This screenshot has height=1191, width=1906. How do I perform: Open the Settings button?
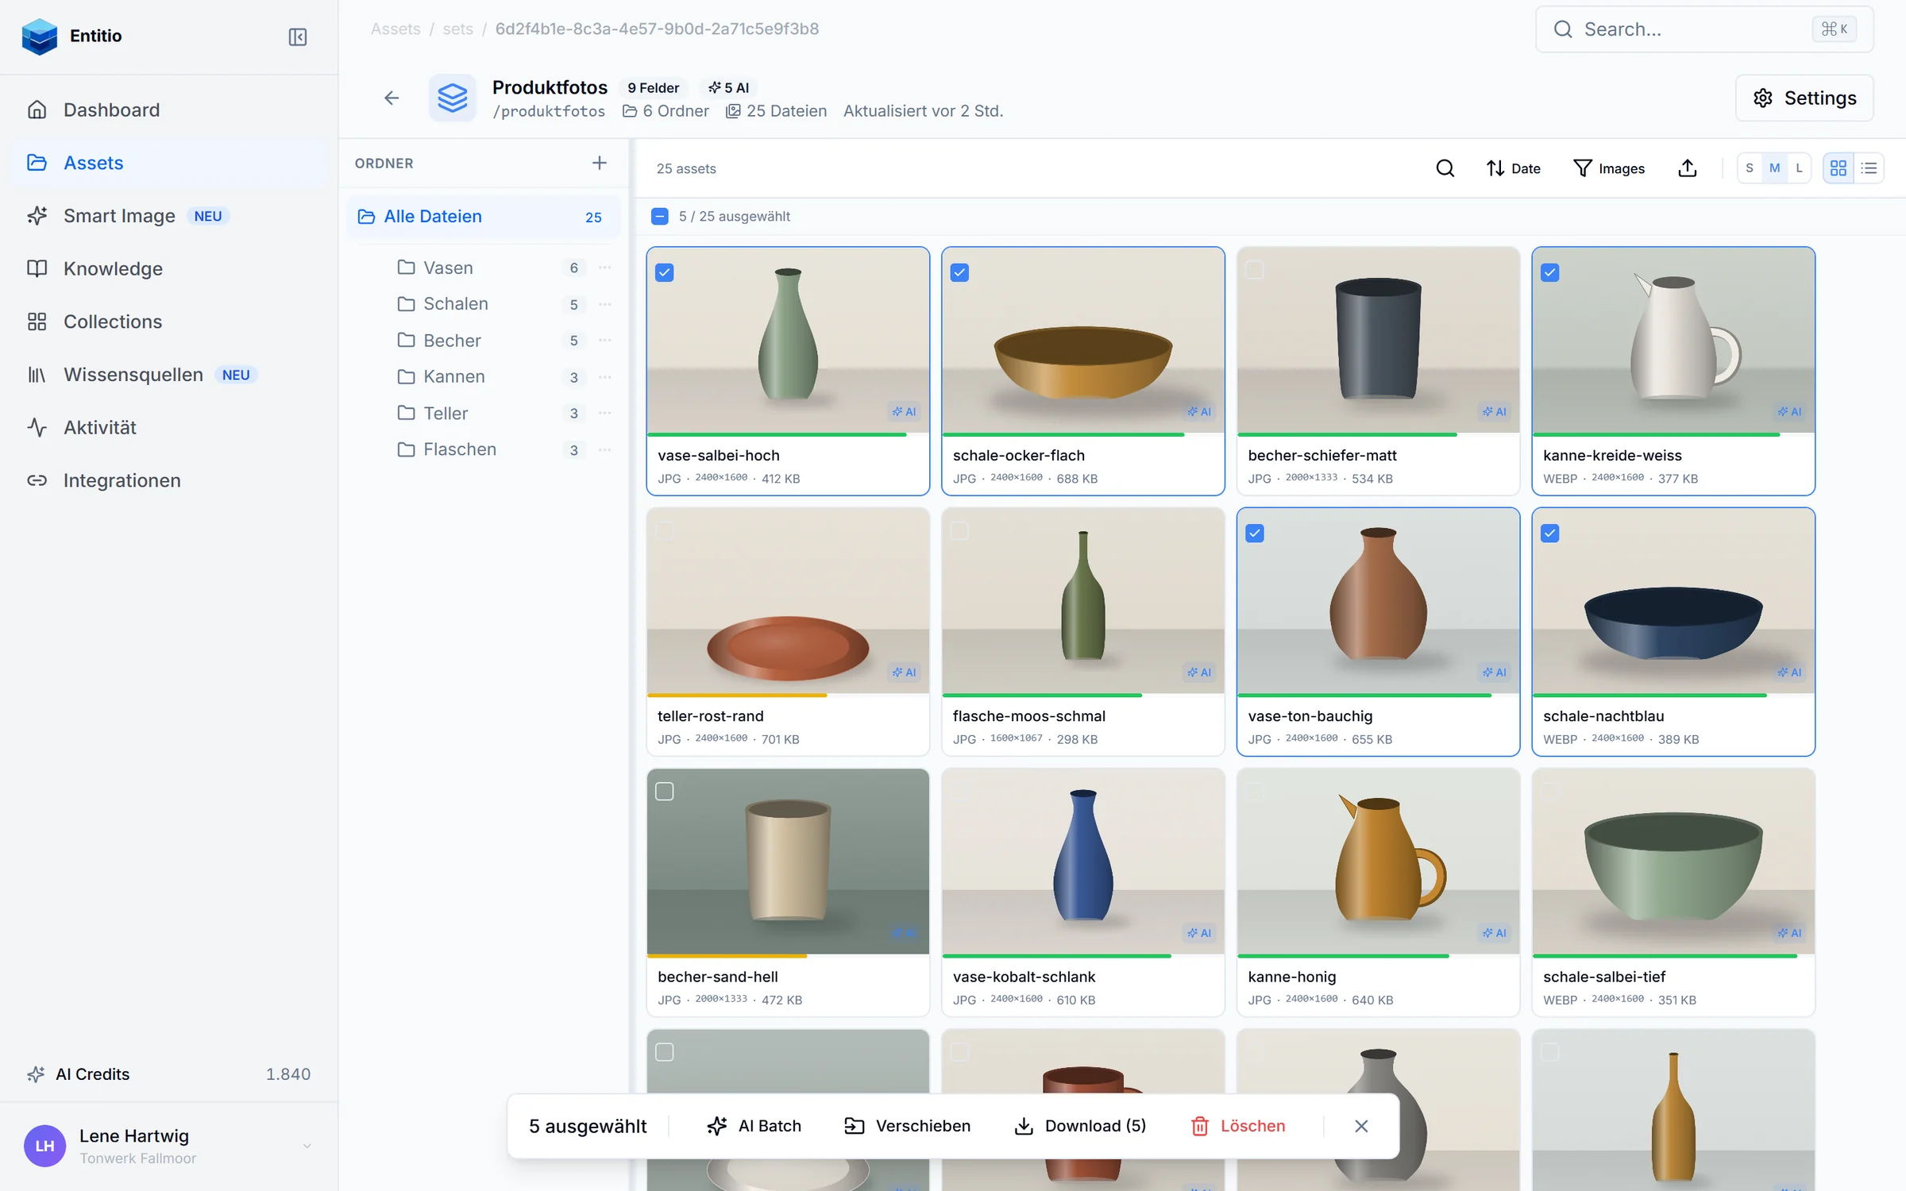pyautogui.click(x=1804, y=98)
